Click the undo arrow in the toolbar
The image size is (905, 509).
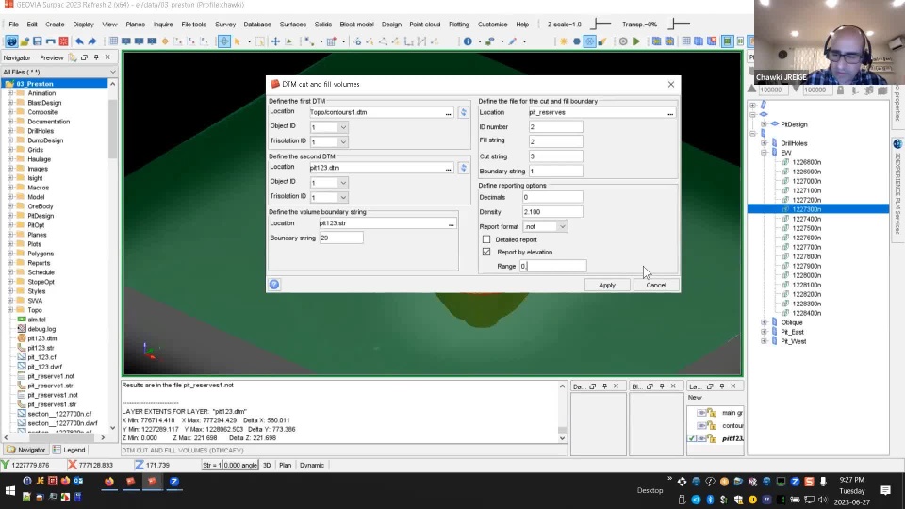(x=79, y=41)
